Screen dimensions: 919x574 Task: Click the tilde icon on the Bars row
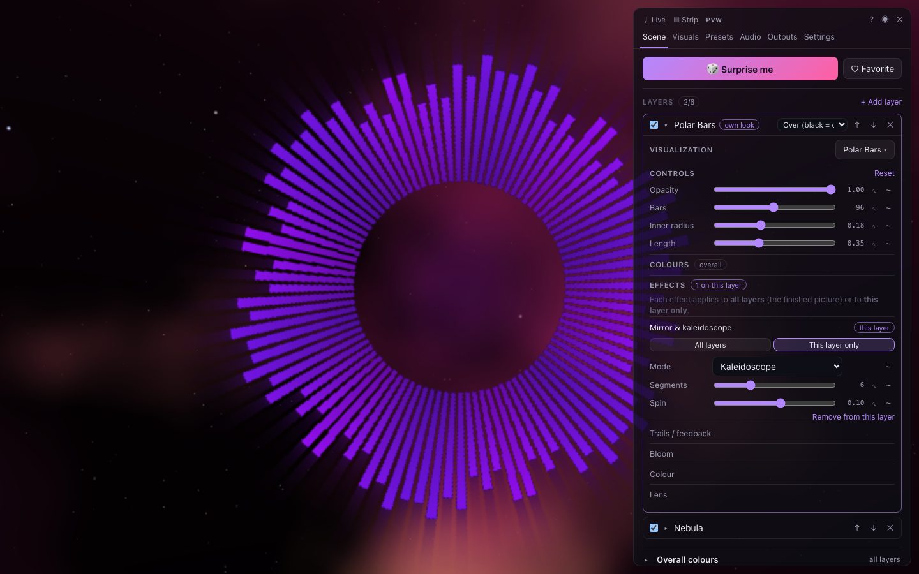(888, 208)
